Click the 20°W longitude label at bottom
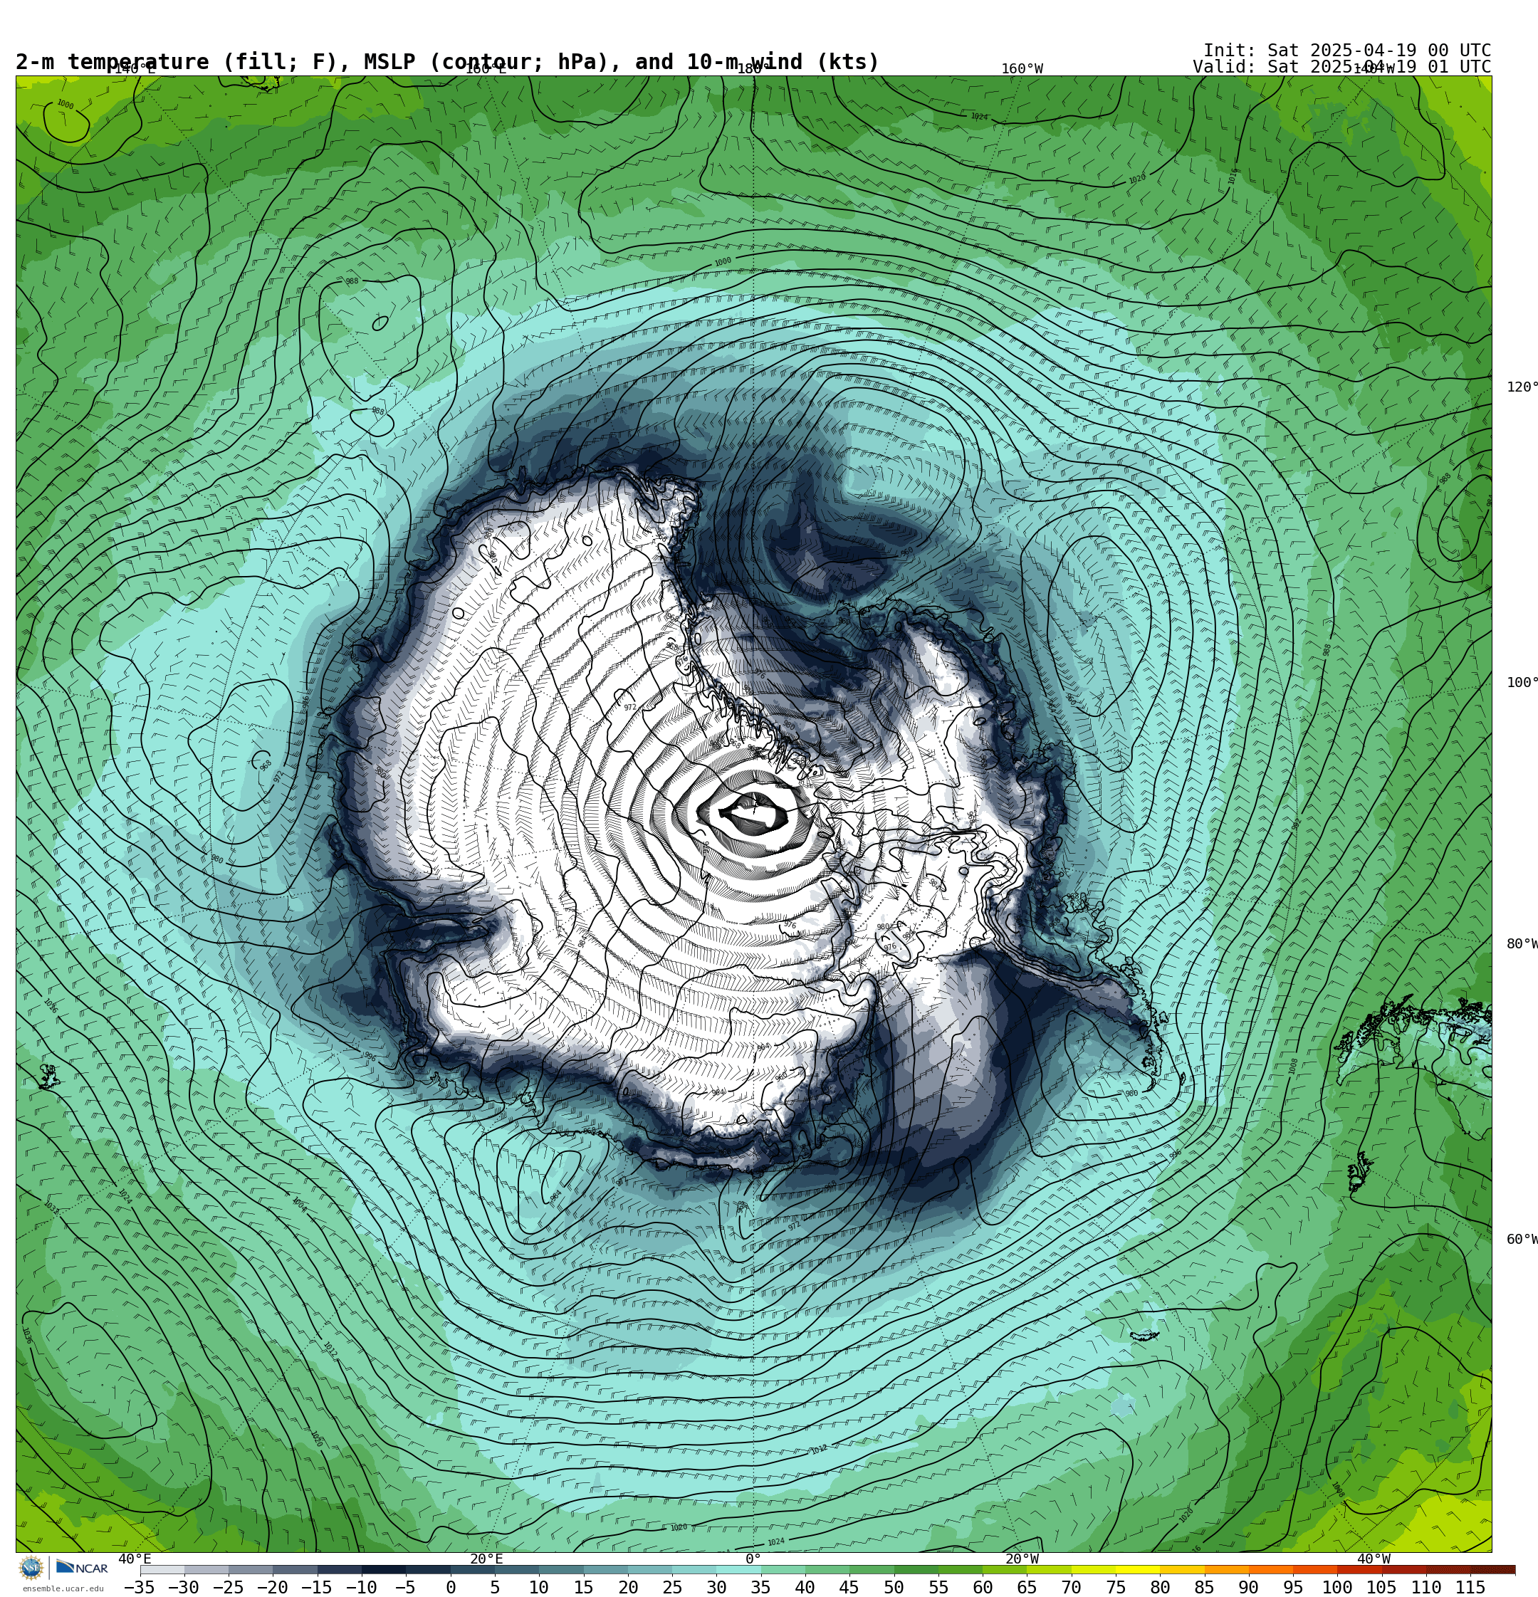1538x1597 pixels. 1022,1559
